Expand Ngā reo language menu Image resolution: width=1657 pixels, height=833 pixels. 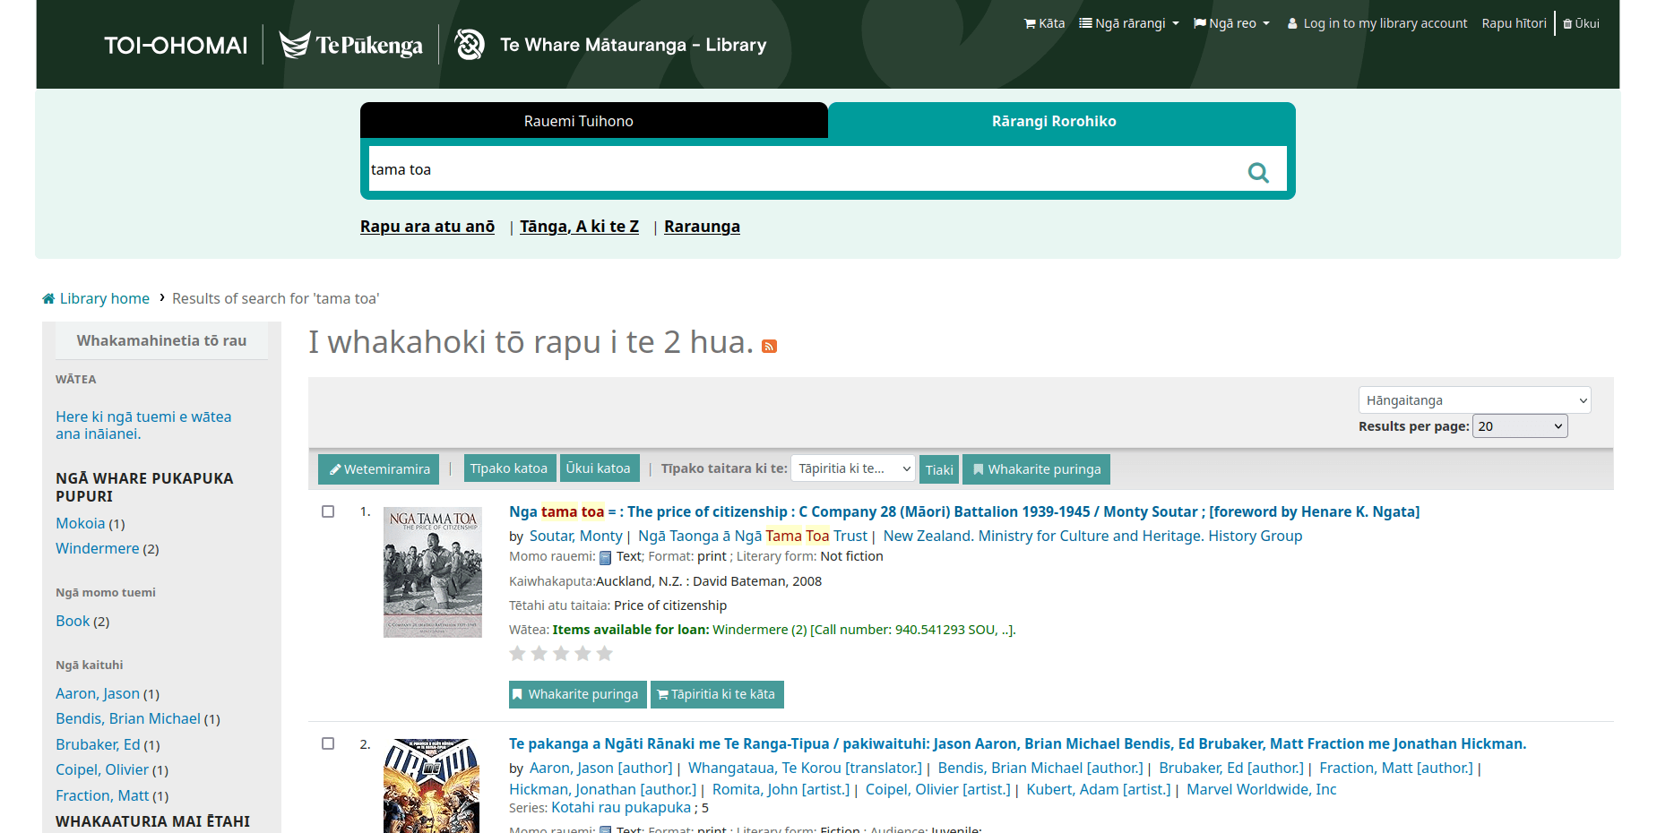click(1231, 23)
